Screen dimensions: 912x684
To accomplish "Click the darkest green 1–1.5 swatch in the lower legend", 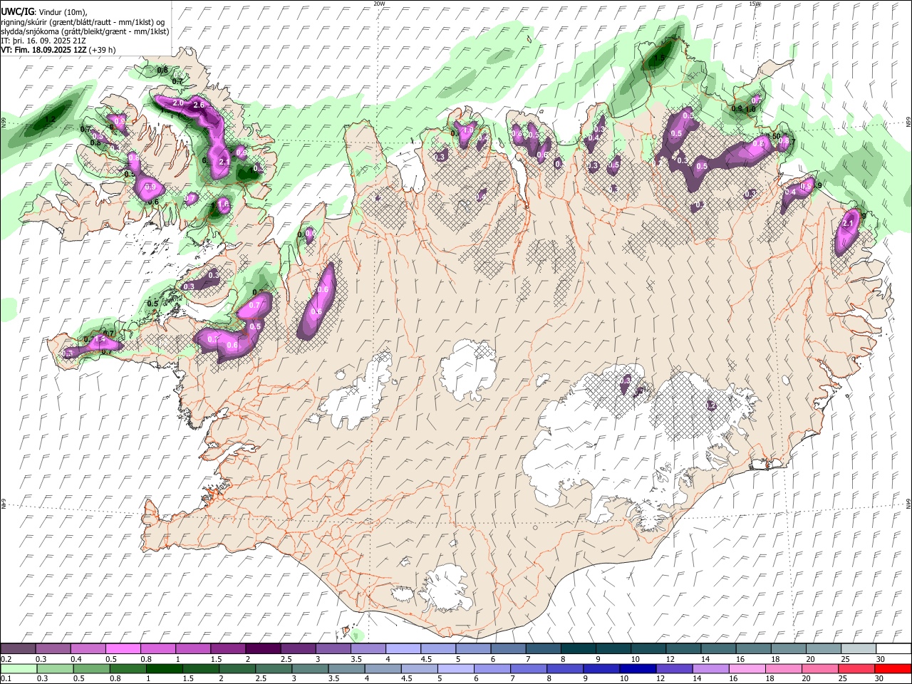I will tap(164, 669).
